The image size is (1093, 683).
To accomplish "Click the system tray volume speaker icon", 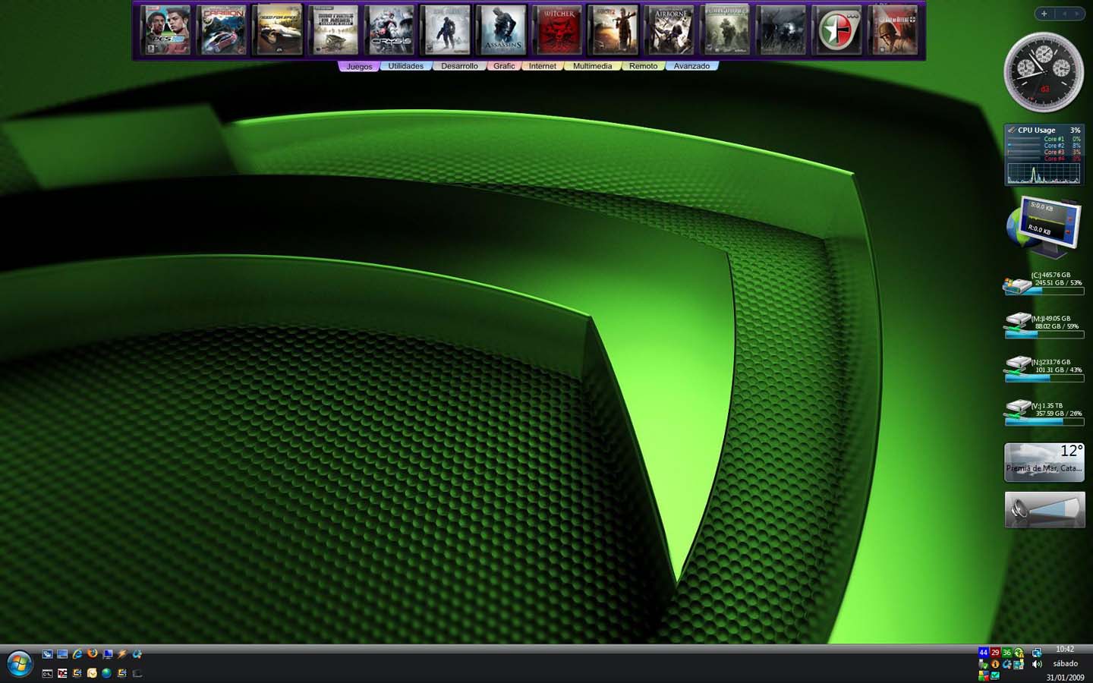I will click(x=1037, y=664).
